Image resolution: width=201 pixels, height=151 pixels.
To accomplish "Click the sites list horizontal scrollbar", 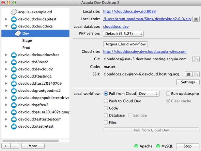I will [31, 141].
